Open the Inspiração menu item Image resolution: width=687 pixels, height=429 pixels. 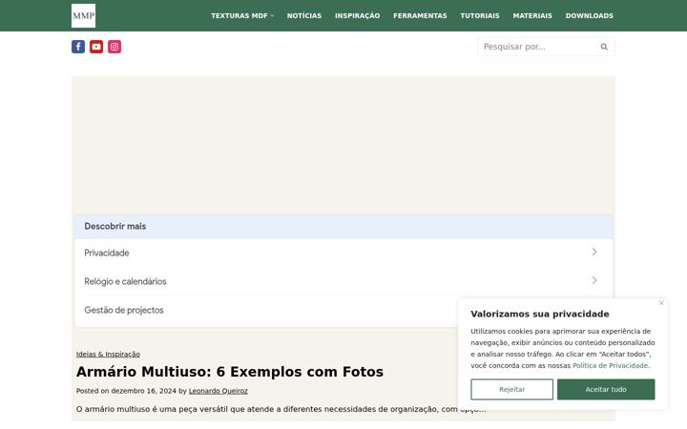point(357,16)
